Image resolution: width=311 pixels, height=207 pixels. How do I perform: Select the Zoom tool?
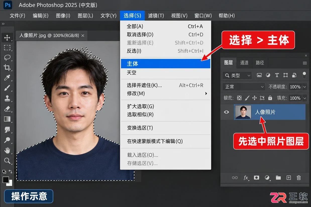[x=7, y=161]
